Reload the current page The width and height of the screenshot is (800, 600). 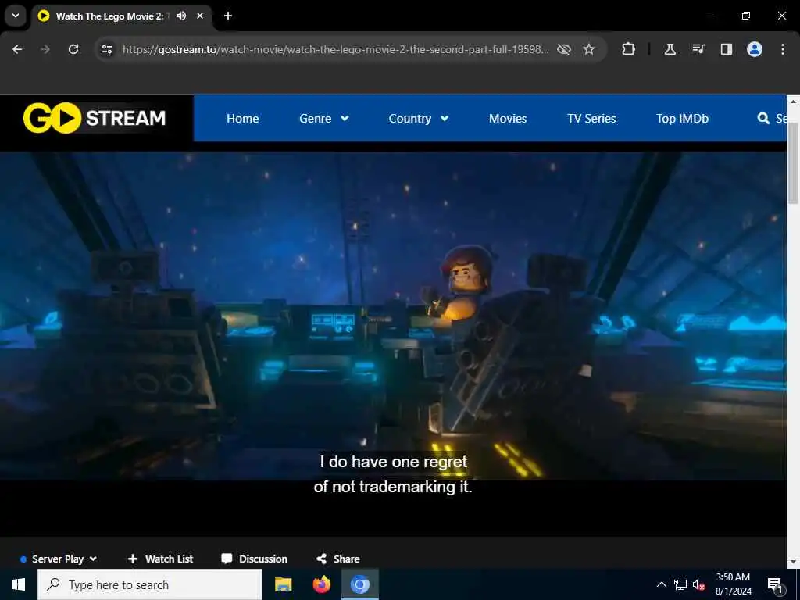73,49
